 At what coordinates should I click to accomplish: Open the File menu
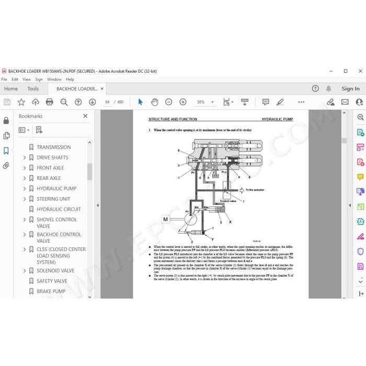tap(4, 79)
